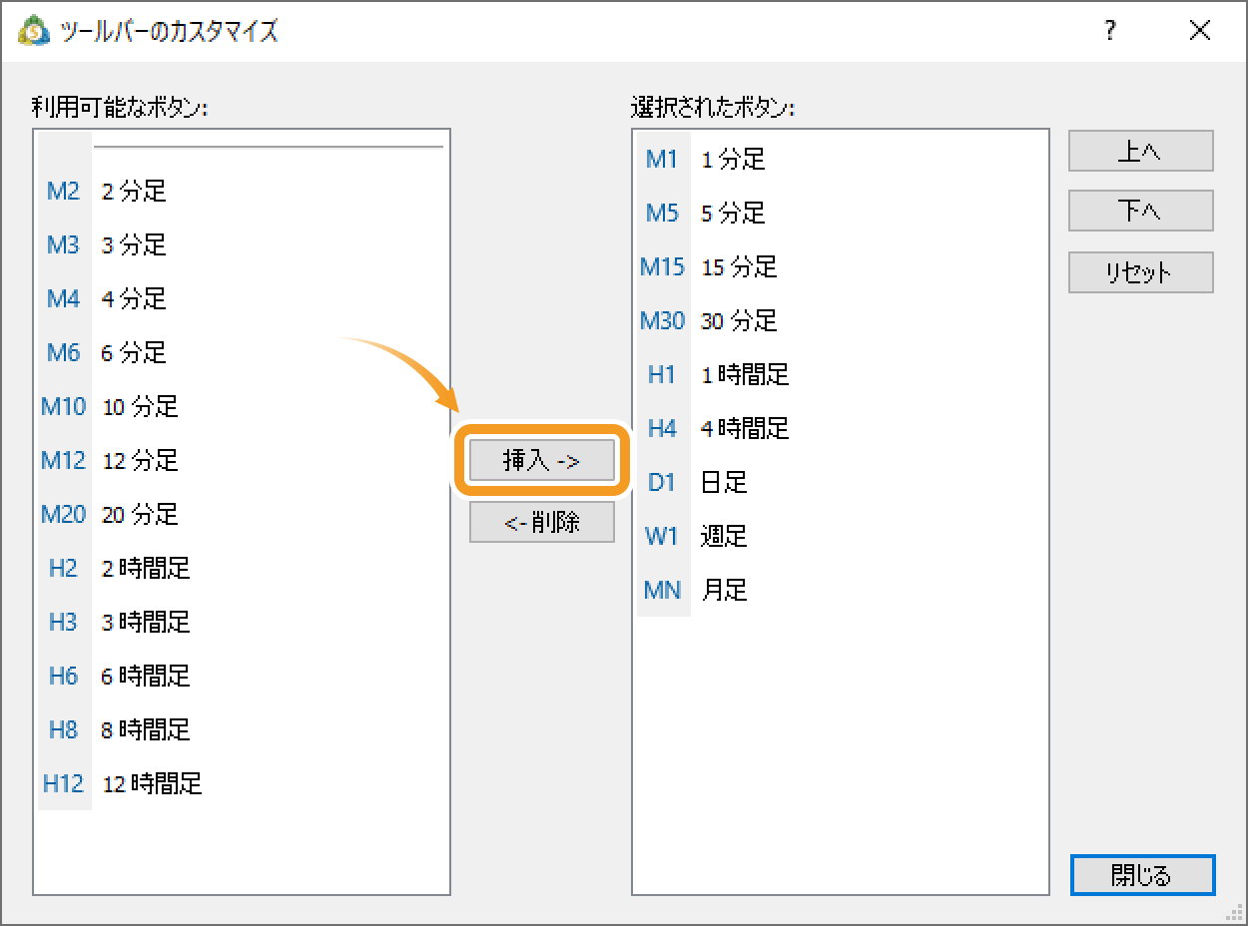Select the M15 icon in selected buttons
The image size is (1248, 926).
(x=662, y=267)
